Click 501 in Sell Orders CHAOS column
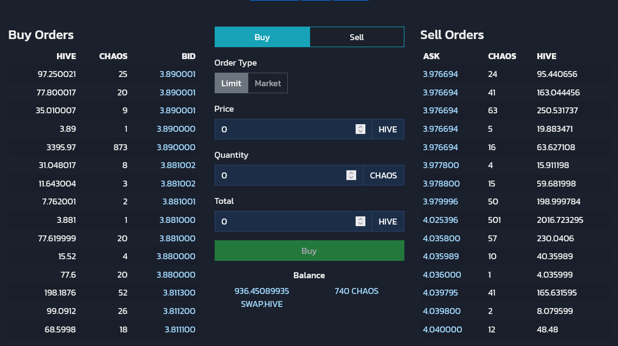The image size is (618, 346). tap(494, 220)
